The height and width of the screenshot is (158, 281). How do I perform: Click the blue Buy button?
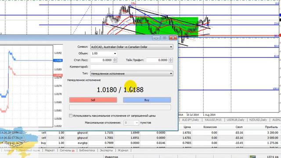click(147, 100)
